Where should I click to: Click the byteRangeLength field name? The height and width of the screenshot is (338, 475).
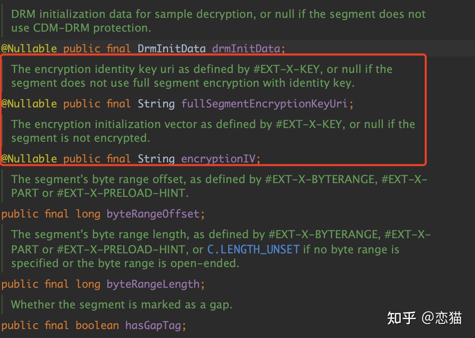point(153,284)
